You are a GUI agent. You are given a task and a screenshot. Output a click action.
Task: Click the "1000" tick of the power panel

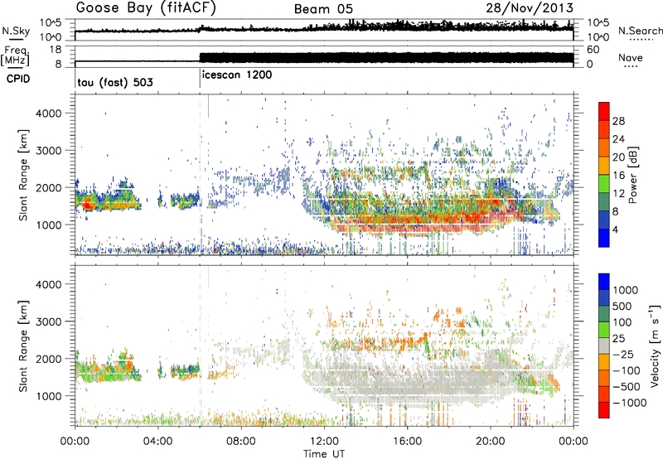(49, 225)
